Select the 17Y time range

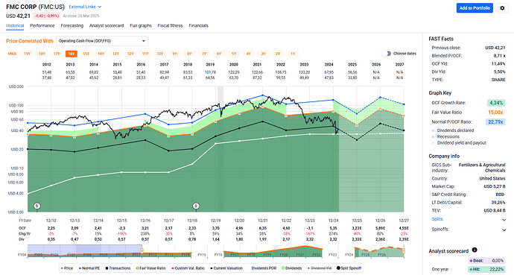[x=57, y=54]
